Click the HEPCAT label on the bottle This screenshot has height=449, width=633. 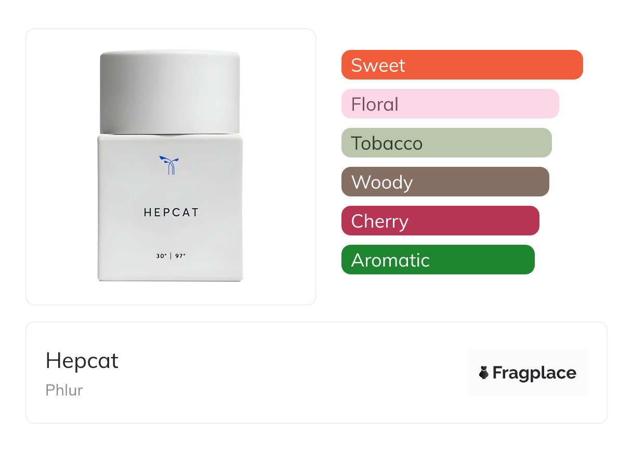(171, 213)
